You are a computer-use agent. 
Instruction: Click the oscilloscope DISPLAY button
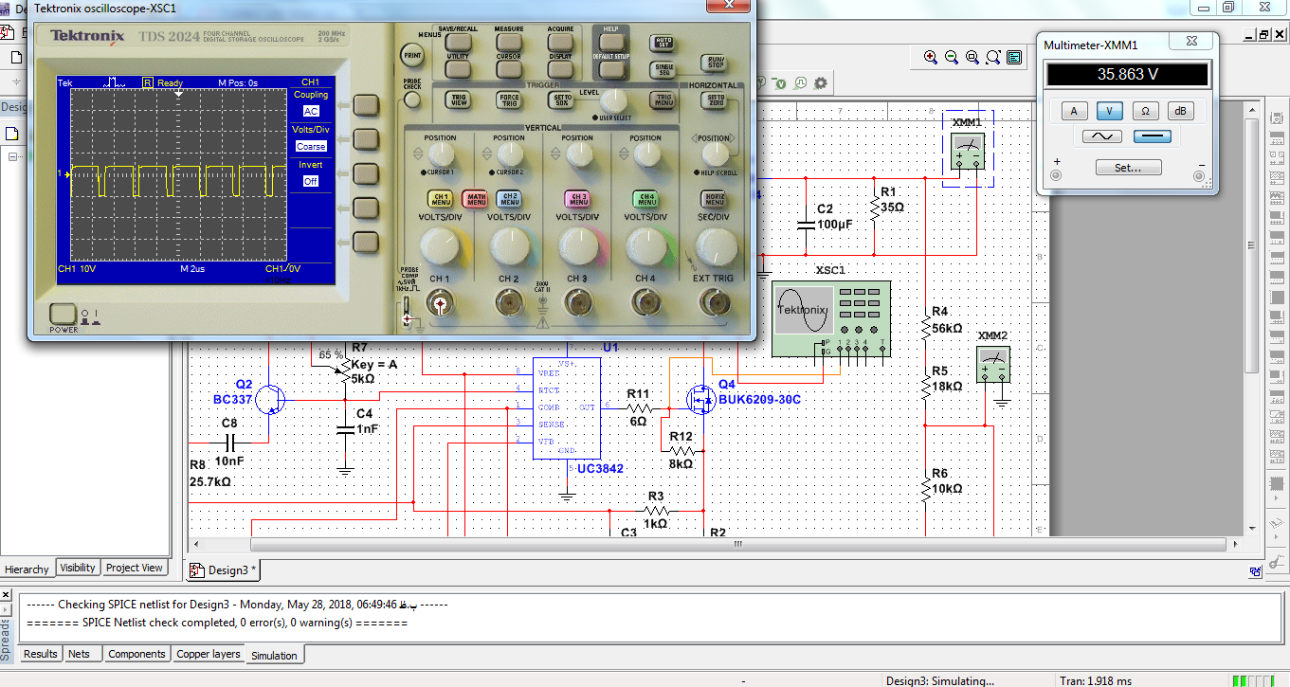560,69
